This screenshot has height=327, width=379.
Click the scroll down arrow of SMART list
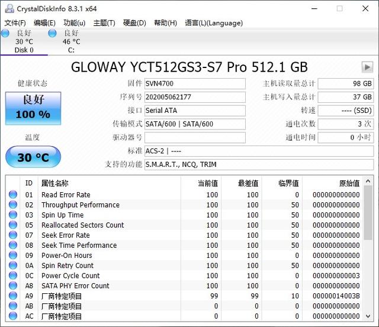pyautogui.click(x=368, y=316)
